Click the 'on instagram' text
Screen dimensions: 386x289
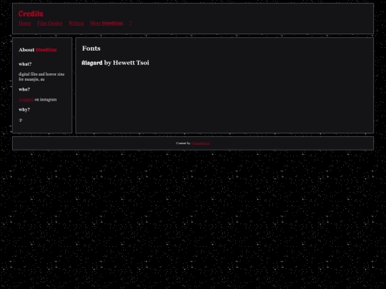tap(46, 99)
